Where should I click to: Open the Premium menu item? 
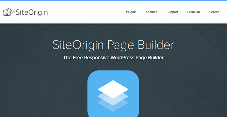(194, 12)
